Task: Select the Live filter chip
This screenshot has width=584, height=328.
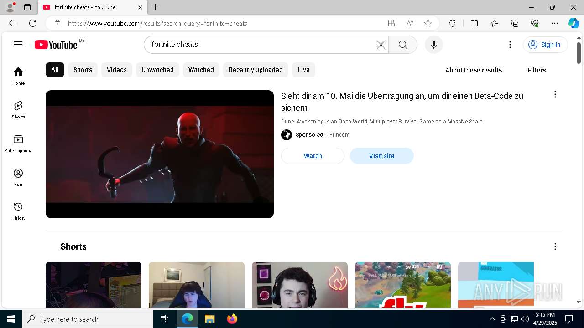Action: click(303, 70)
